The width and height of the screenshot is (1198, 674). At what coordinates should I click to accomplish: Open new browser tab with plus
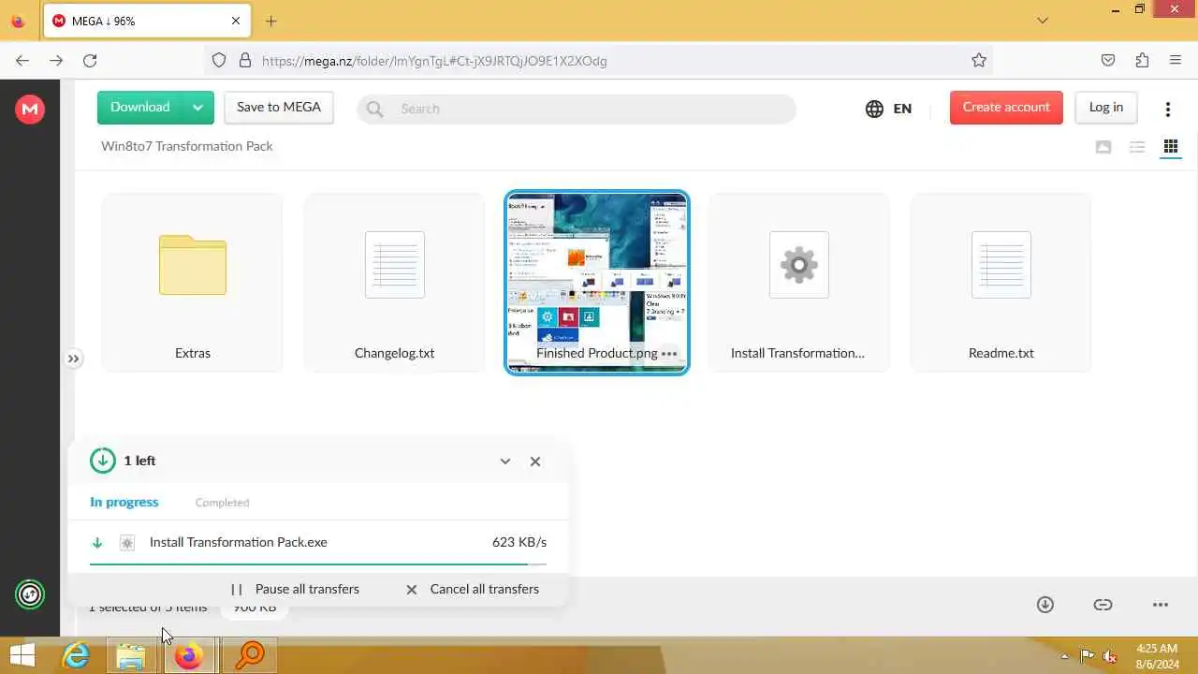coord(270,21)
